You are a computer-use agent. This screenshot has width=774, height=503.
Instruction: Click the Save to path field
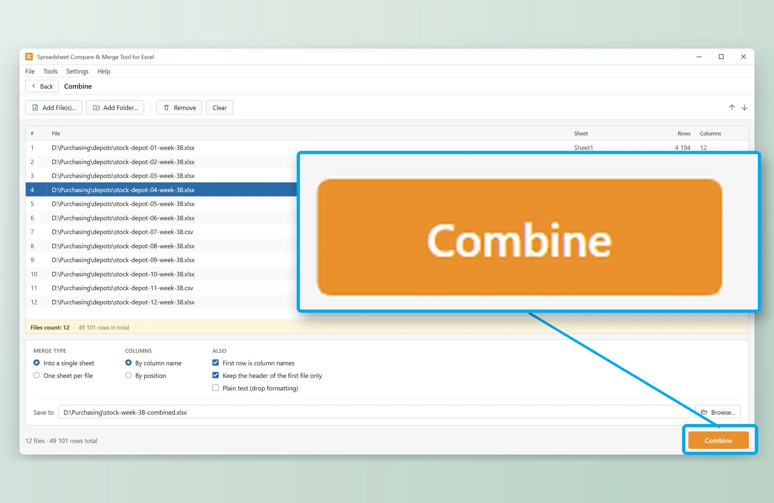coord(374,412)
